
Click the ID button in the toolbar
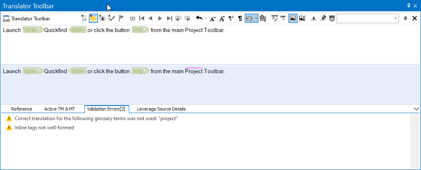[x=133, y=18]
